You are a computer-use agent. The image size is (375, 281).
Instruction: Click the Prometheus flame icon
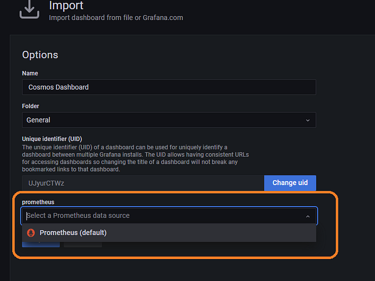coord(31,233)
